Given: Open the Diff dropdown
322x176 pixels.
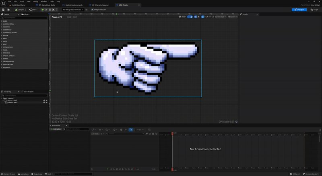Looking at the screenshot, I should click(x=33, y=10).
